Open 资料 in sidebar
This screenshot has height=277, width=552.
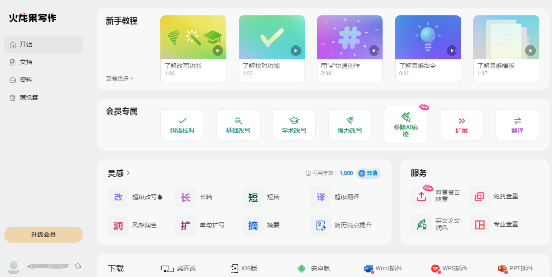(x=43, y=80)
